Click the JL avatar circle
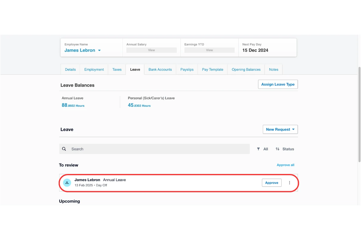361x240 pixels. 67,182
